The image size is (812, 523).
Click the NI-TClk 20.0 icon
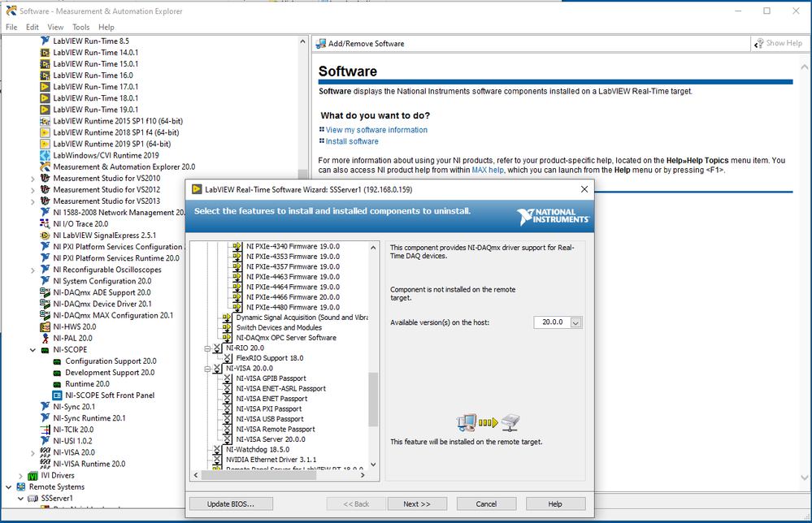(x=46, y=430)
